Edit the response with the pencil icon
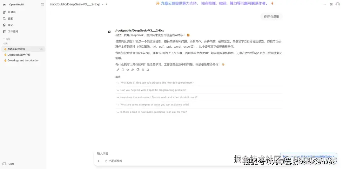 point(118,70)
